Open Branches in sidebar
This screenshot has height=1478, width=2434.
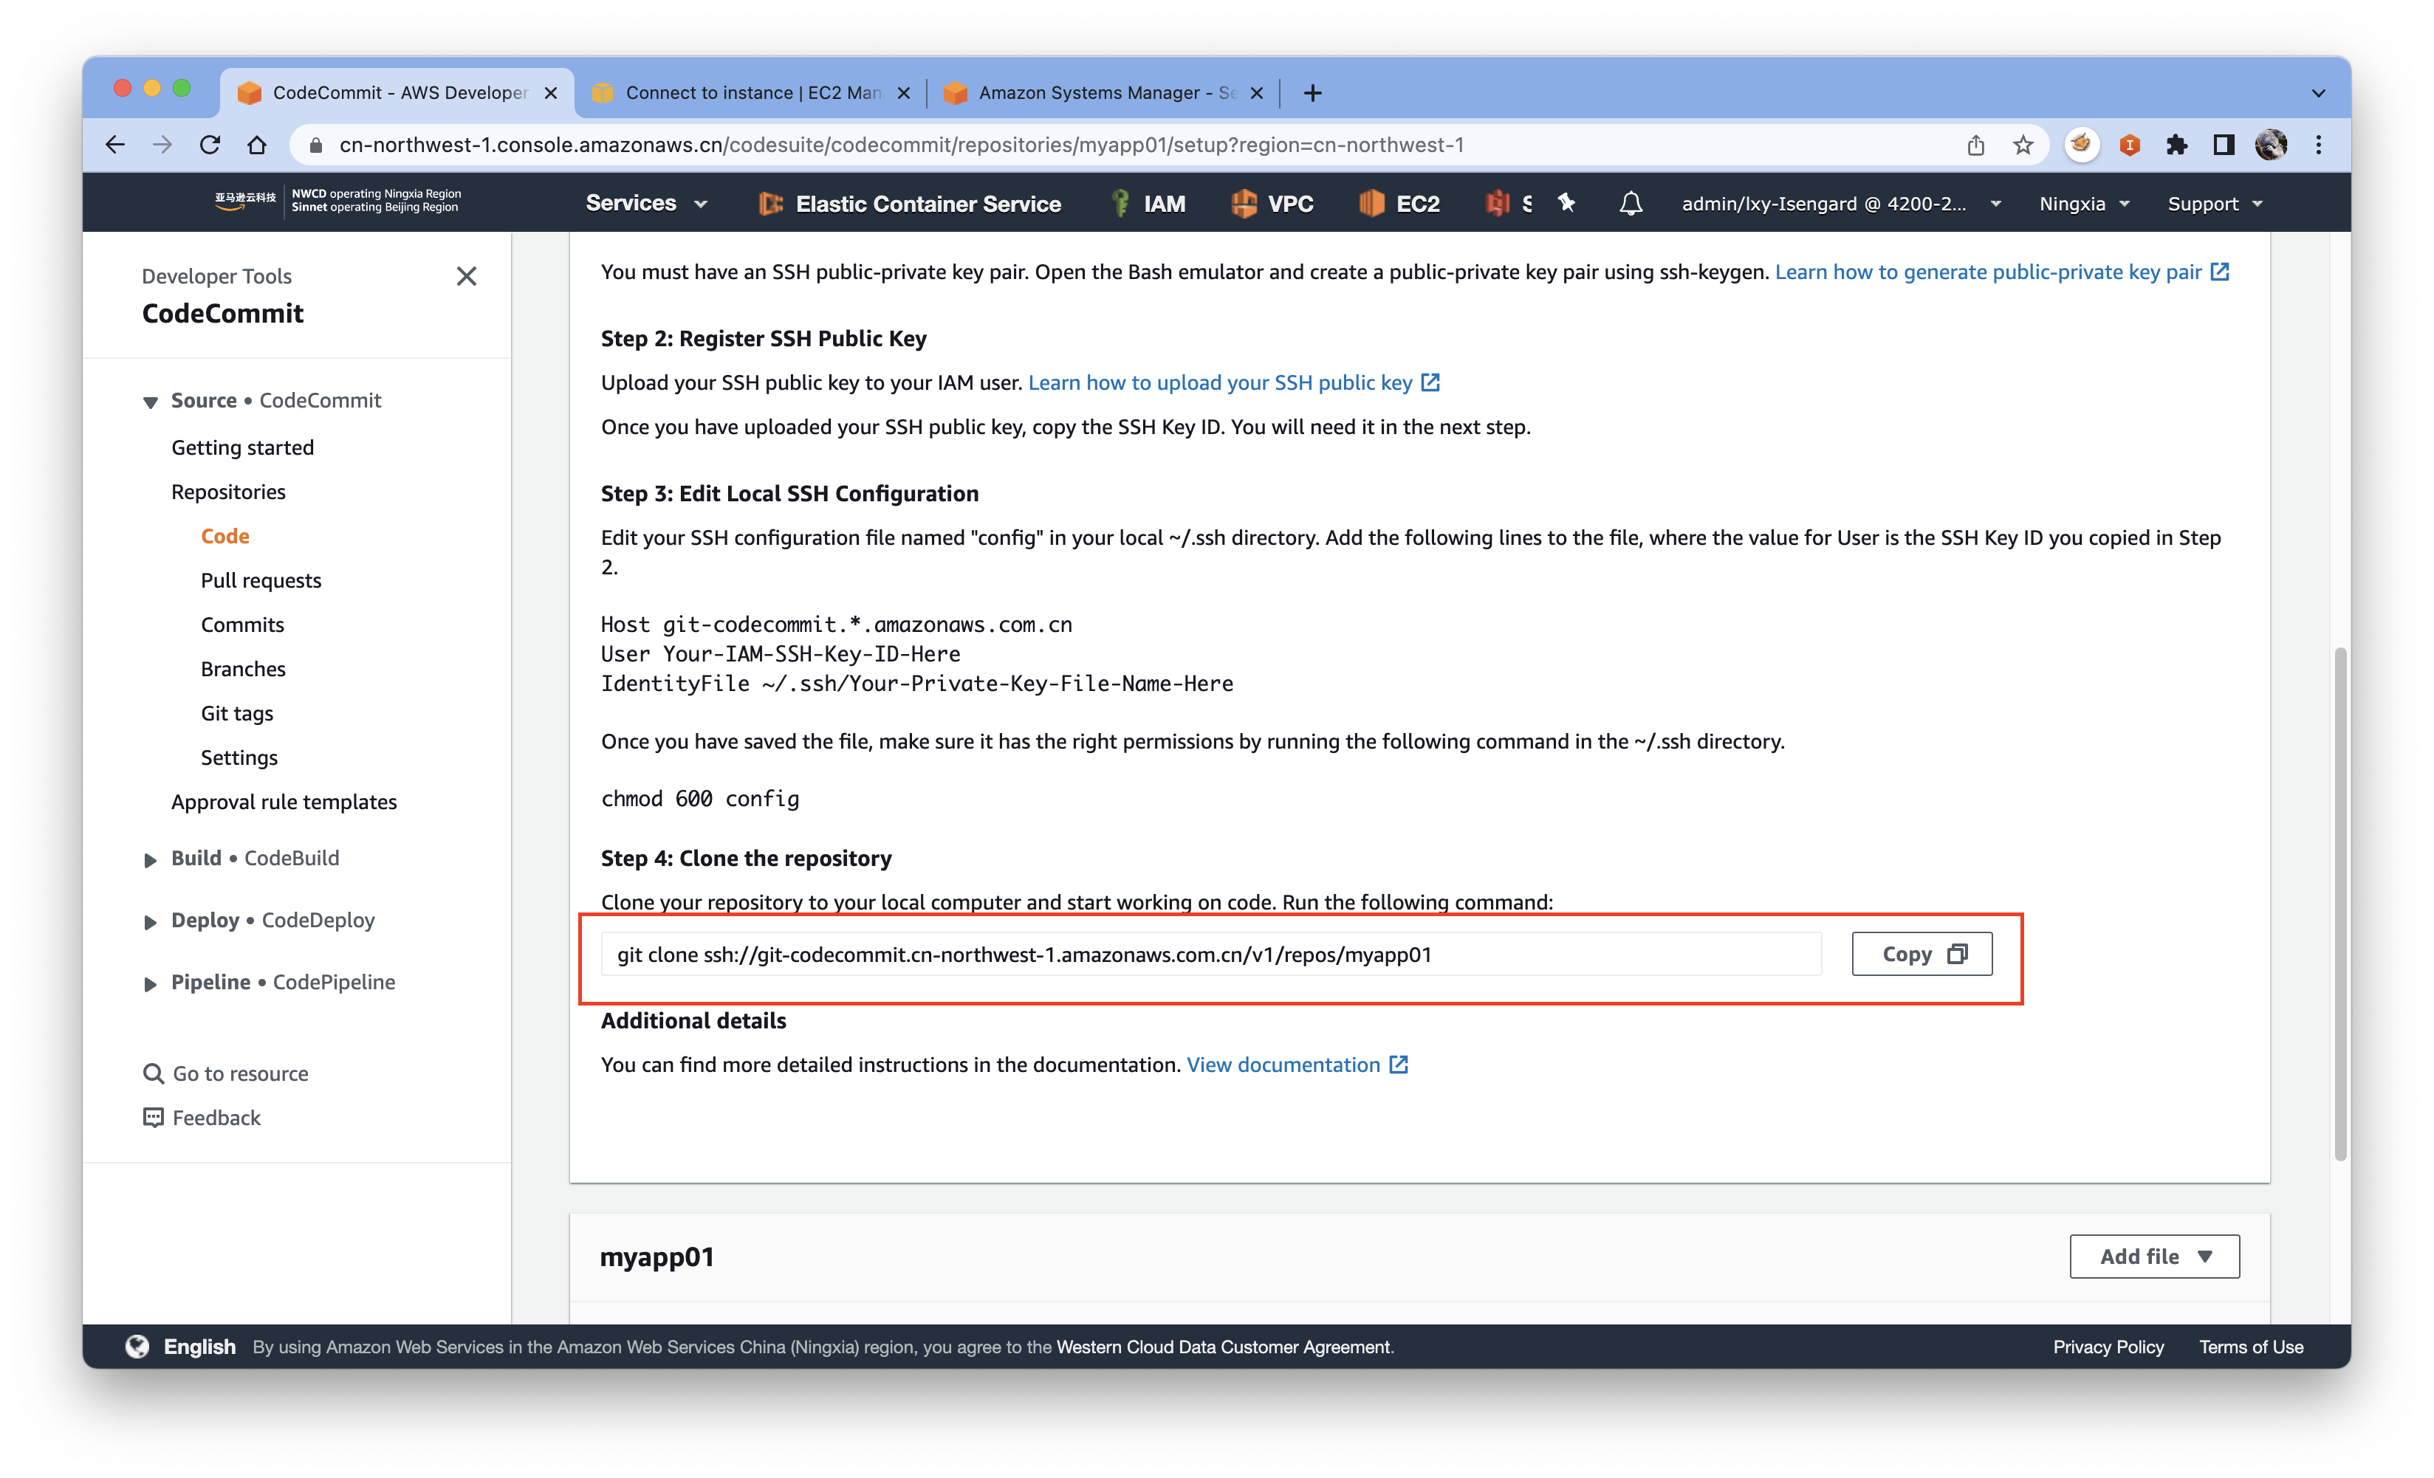pos(243,670)
